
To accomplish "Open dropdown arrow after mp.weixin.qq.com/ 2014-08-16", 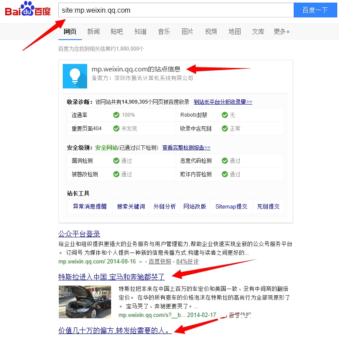I will click(141, 262).
